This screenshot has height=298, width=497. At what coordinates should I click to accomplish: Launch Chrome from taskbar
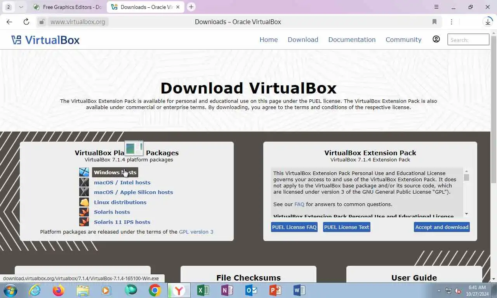(x=155, y=290)
